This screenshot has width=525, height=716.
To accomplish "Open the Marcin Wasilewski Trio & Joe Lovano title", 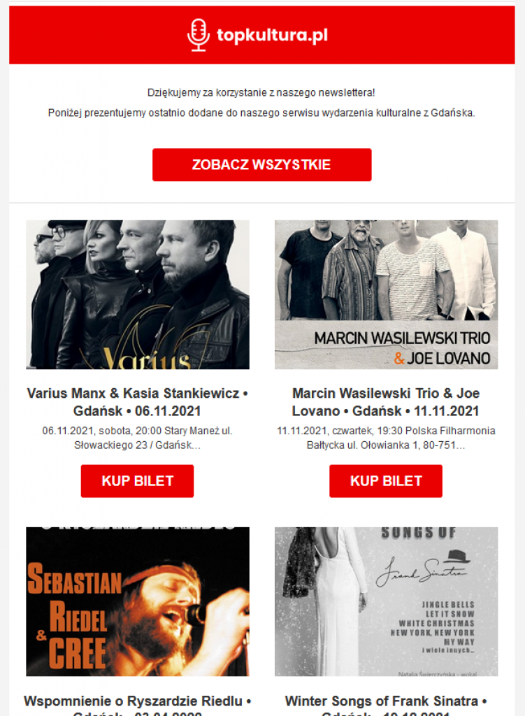I will [386, 402].
